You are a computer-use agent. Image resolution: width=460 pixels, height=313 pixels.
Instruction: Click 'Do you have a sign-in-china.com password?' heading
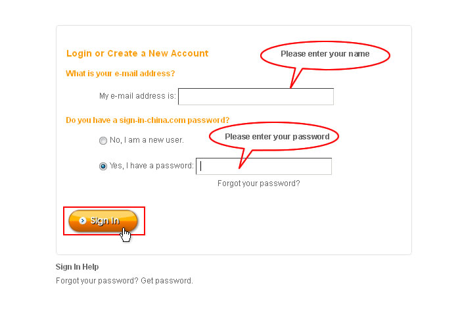coord(148,120)
